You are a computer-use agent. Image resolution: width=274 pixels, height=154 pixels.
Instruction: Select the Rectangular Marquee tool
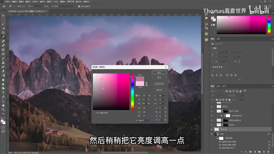coord(3,20)
